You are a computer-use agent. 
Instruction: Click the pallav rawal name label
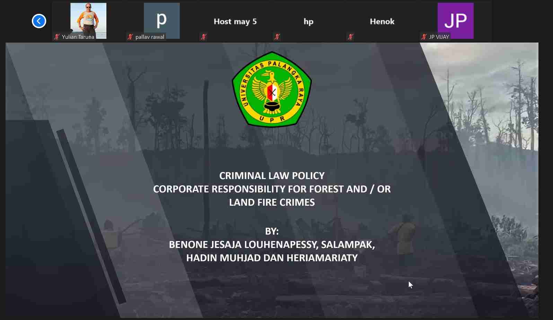[150, 37]
